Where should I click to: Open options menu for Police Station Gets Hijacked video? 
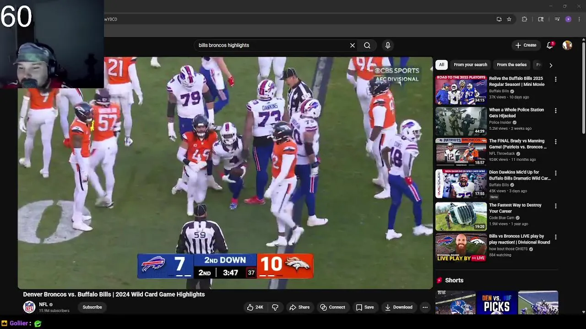(556, 111)
